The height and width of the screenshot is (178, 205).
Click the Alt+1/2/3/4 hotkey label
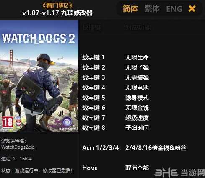pyautogui.click(x=101, y=148)
